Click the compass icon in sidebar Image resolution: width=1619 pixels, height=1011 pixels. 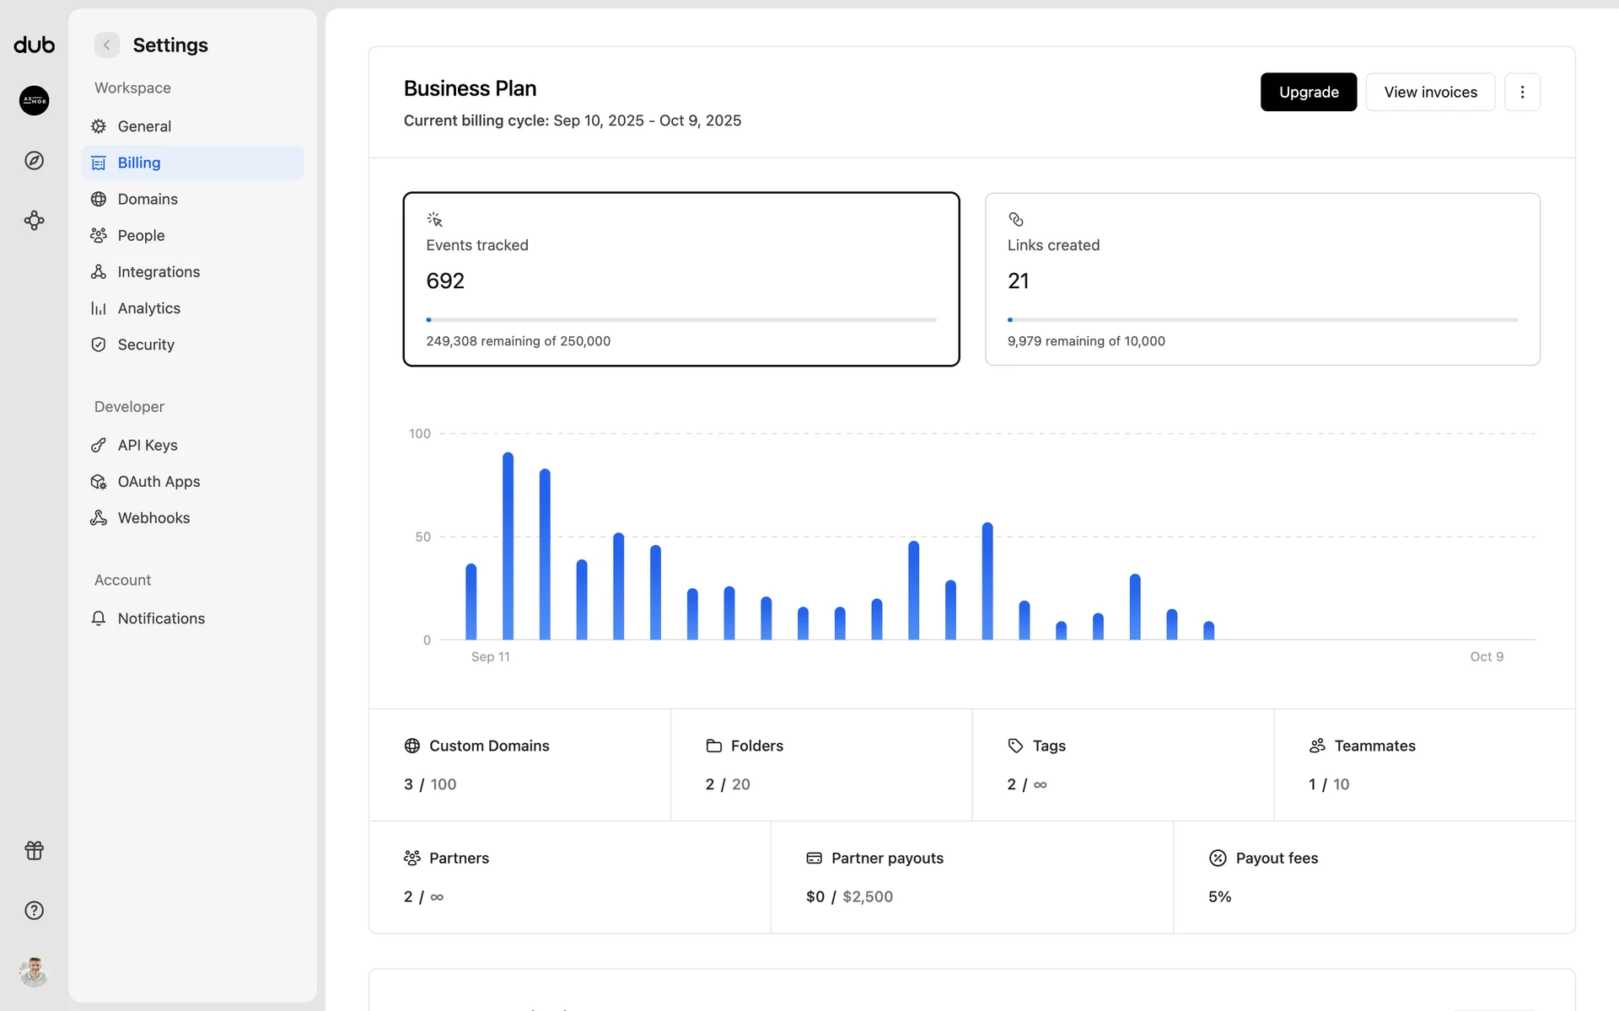(34, 160)
